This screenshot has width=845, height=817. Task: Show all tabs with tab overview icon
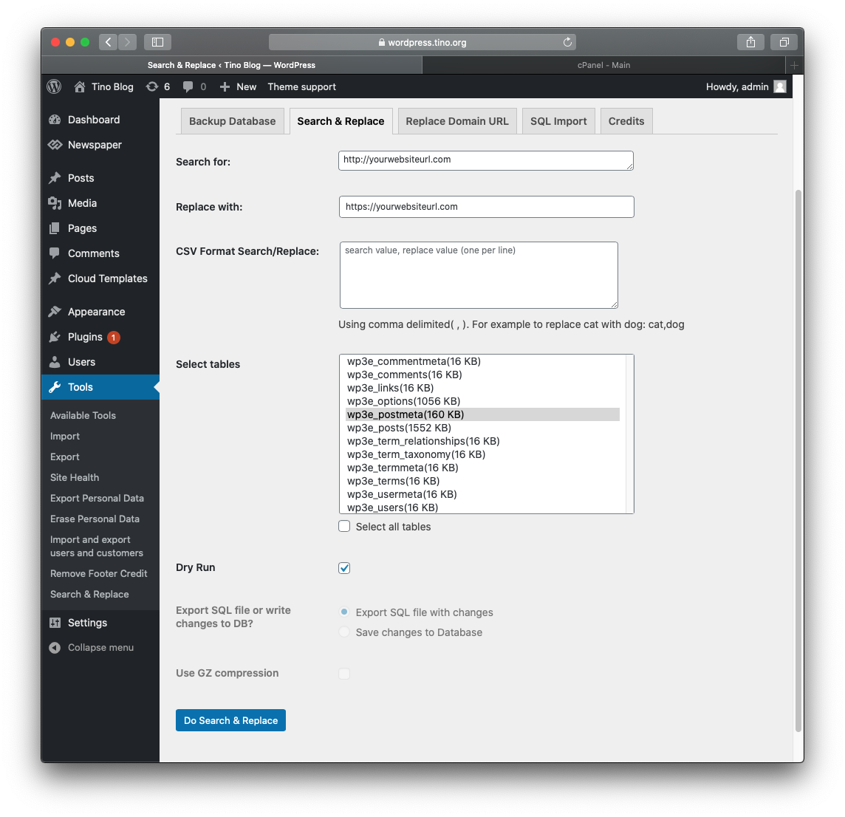pyautogui.click(x=784, y=42)
